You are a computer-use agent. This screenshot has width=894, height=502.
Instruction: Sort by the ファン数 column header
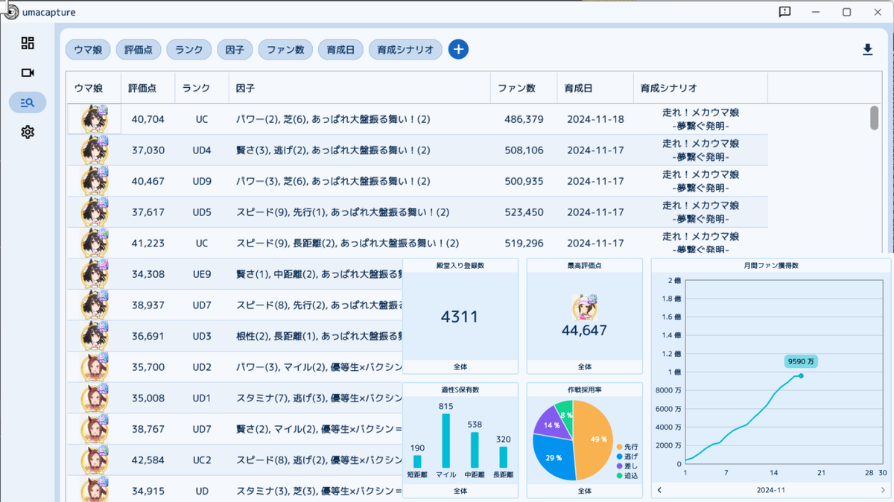tap(524, 88)
